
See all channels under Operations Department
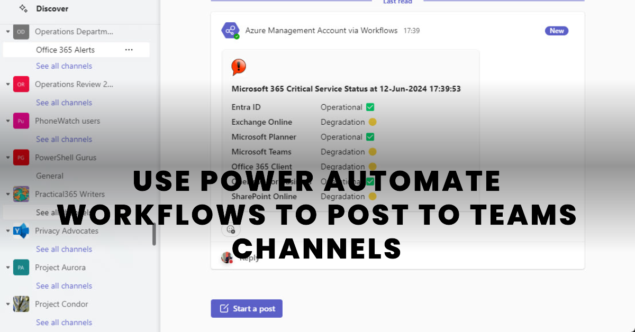coord(64,66)
